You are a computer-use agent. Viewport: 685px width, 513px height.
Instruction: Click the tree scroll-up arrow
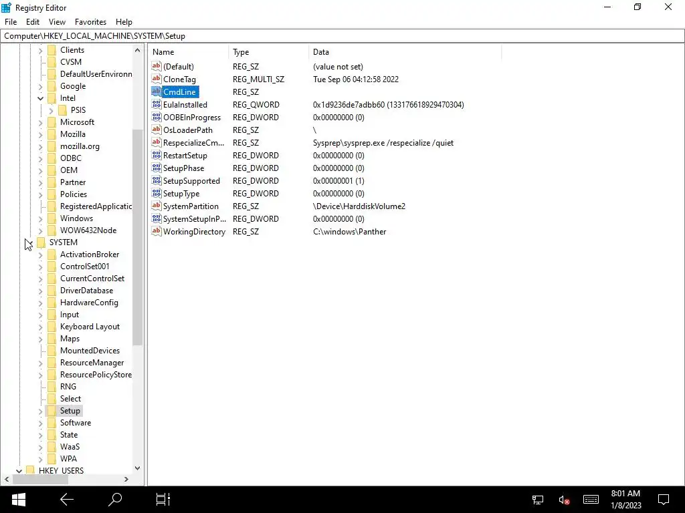pos(138,50)
